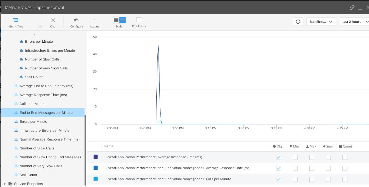Check Max for Overall Average Response Time
This screenshot has width=369, height=187.
pos(312,157)
